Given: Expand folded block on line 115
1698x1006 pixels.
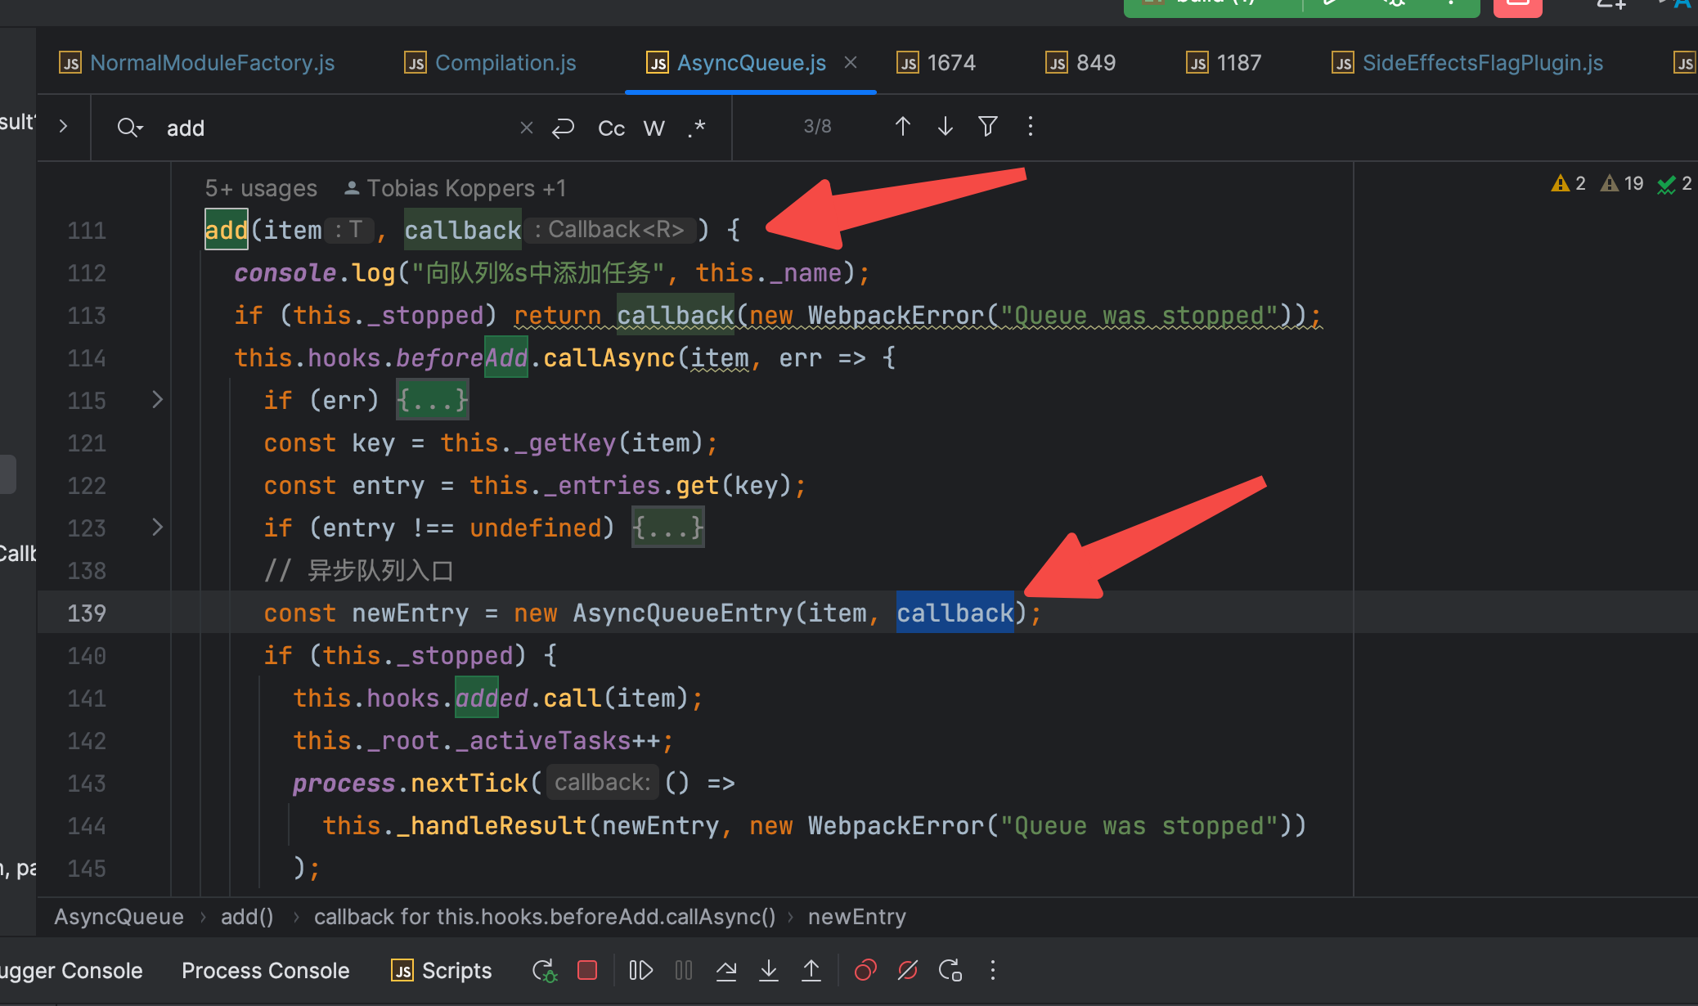Looking at the screenshot, I should (x=158, y=400).
